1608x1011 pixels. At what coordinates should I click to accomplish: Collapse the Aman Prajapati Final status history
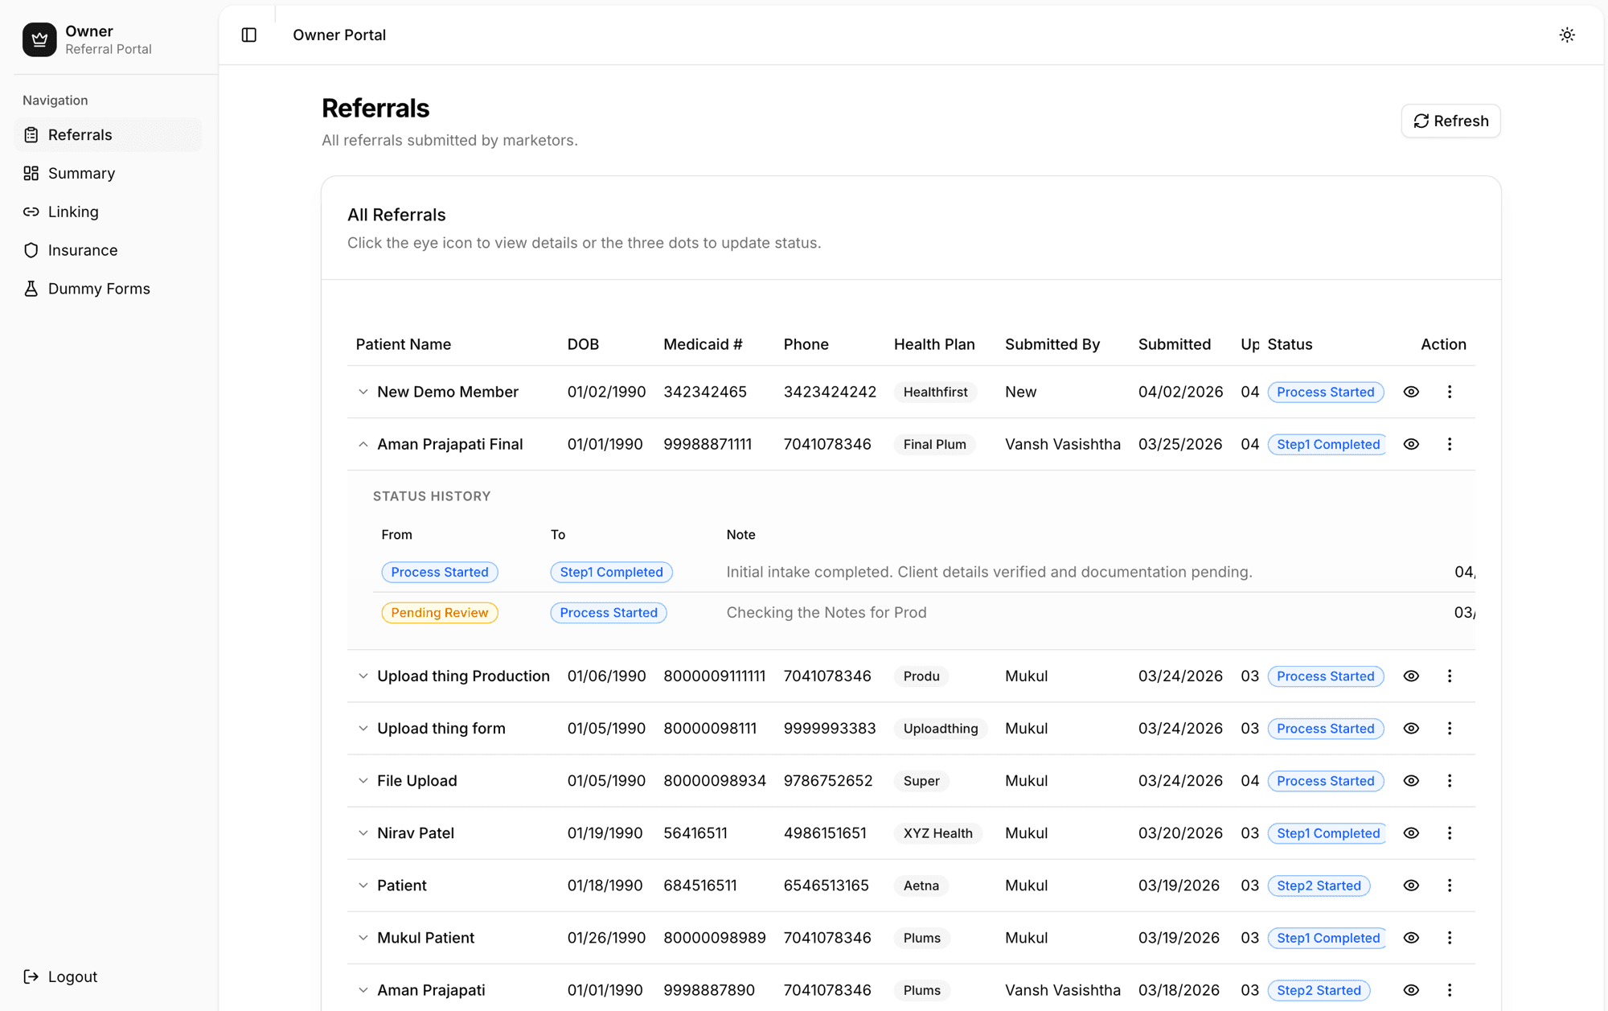tap(363, 443)
